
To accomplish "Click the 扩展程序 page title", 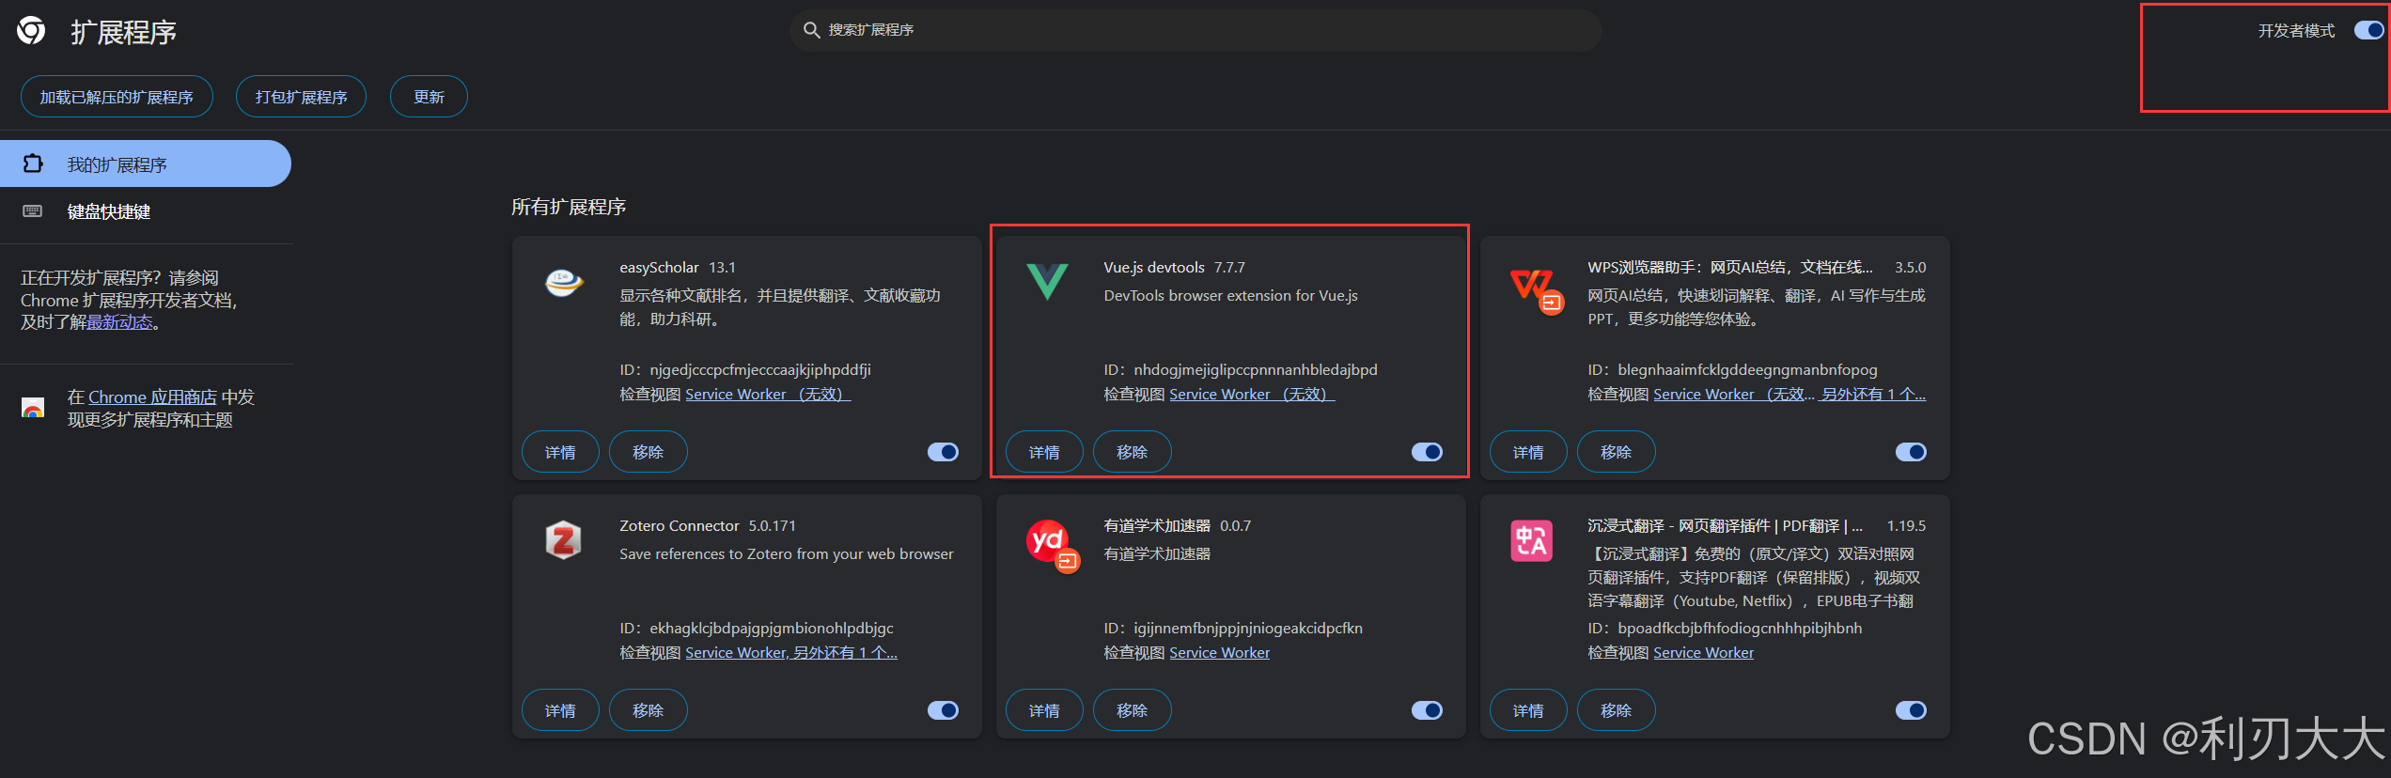I will coord(124,32).
